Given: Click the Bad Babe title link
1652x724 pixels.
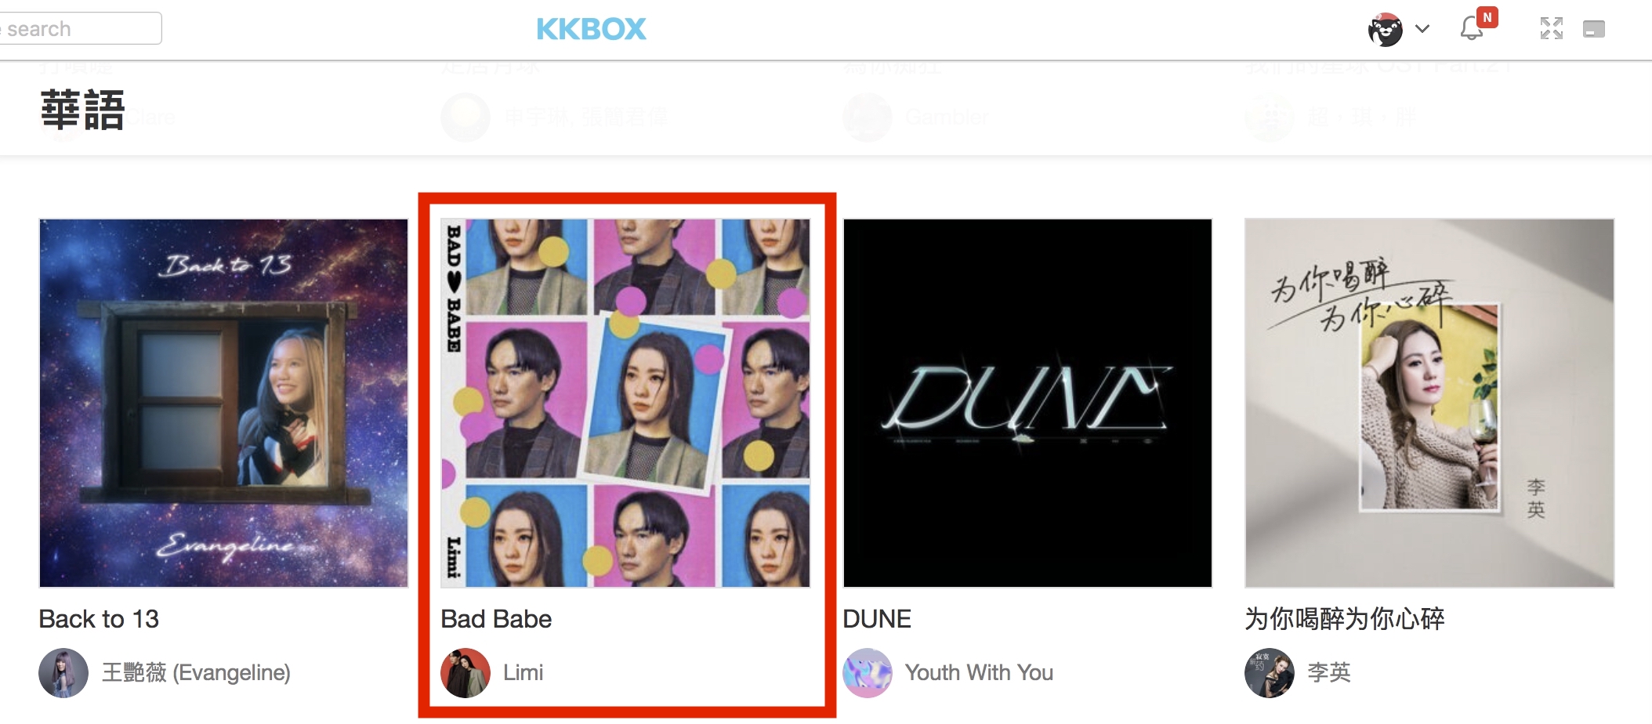Looking at the screenshot, I should pos(496,619).
